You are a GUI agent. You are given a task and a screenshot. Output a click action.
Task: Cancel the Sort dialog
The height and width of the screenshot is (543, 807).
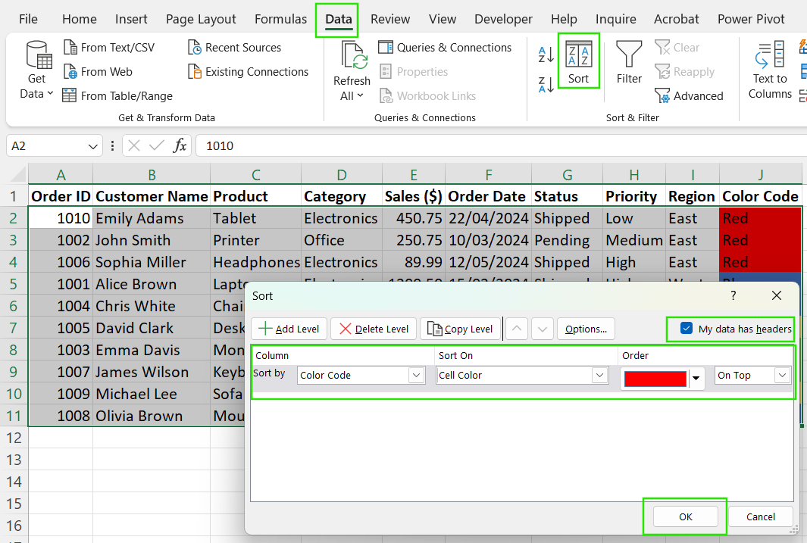[x=760, y=516]
